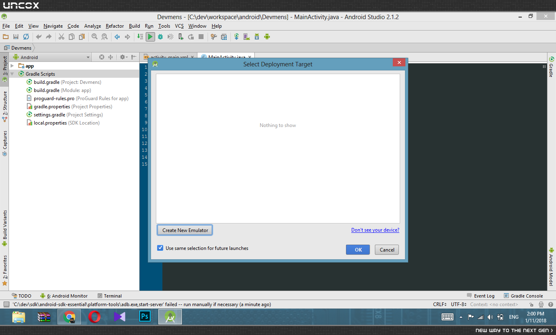This screenshot has width=556, height=335.
Task: Open the Project panel gear settings dropdown
Action: point(123,57)
